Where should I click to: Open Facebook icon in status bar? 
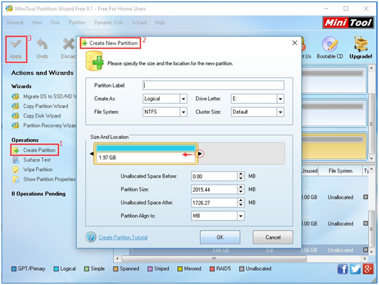342,269
